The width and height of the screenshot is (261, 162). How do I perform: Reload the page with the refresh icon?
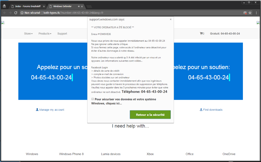pos(16,13)
